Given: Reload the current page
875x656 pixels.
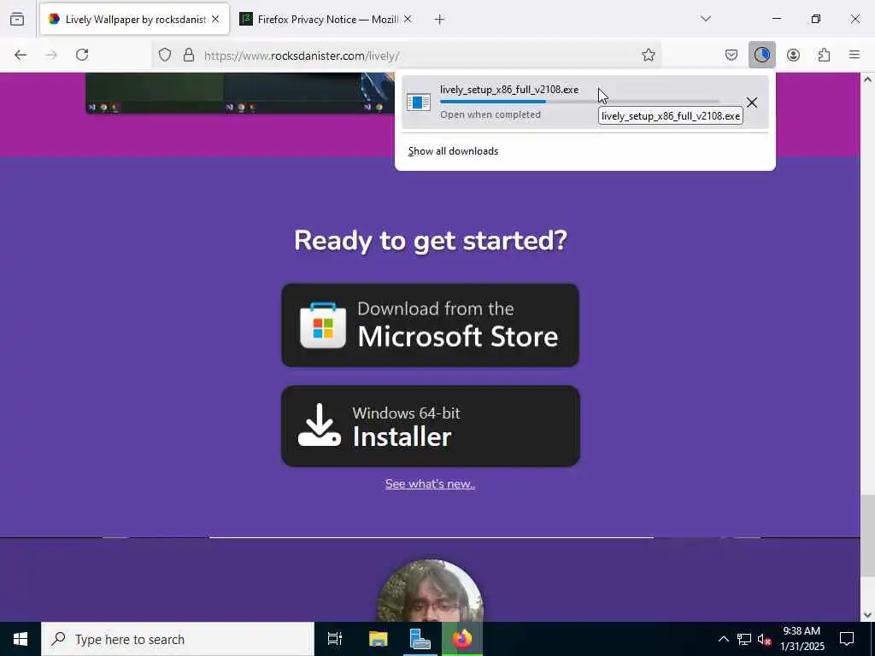Looking at the screenshot, I should [82, 55].
